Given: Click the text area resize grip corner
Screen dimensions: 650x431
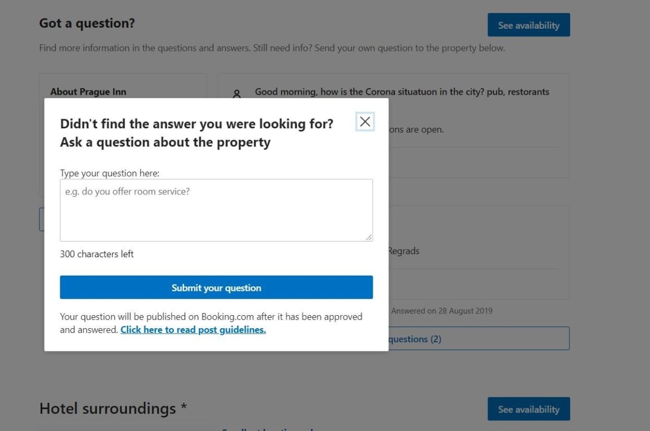Looking at the screenshot, I should point(369,237).
